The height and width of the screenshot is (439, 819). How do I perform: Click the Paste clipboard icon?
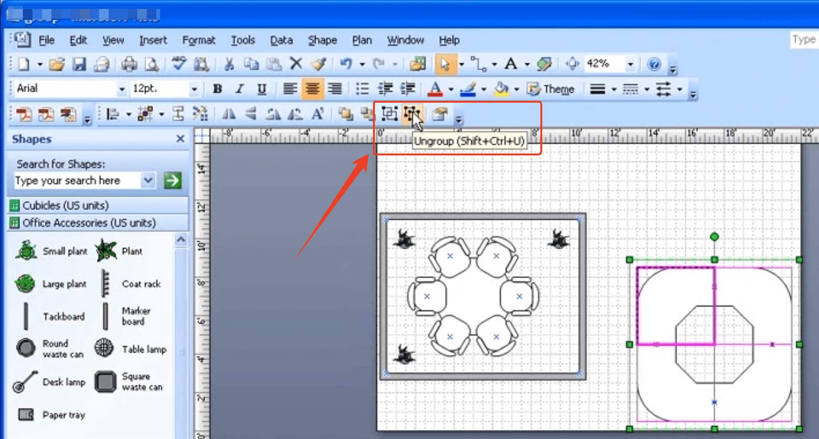click(x=273, y=64)
